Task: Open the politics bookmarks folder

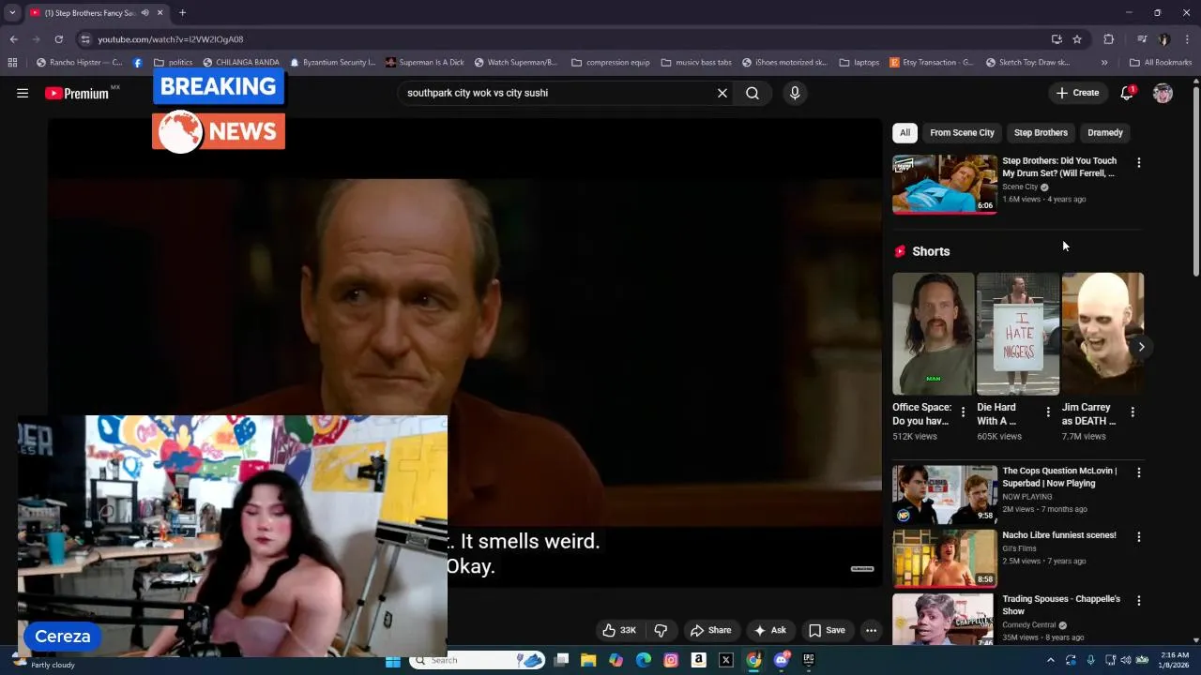Action: tap(173, 63)
